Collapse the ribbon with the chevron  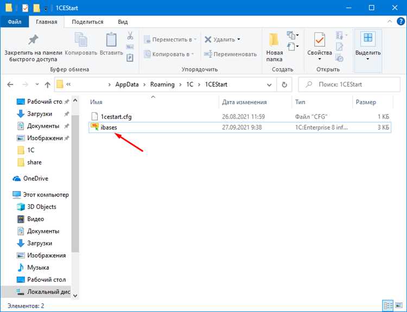pyautogui.click(x=390, y=22)
